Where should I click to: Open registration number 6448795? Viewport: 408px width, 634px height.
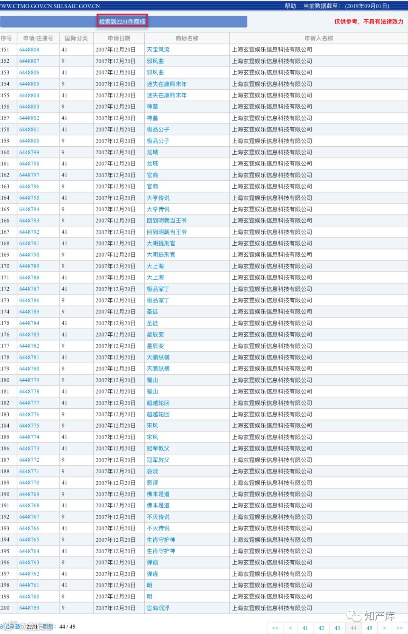pos(29,198)
